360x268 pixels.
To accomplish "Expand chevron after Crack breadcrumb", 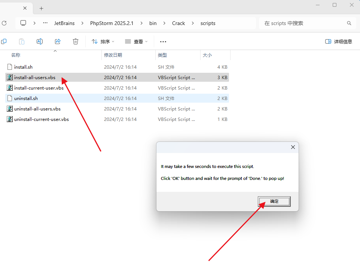I will pyautogui.click(x=193, y=23).
